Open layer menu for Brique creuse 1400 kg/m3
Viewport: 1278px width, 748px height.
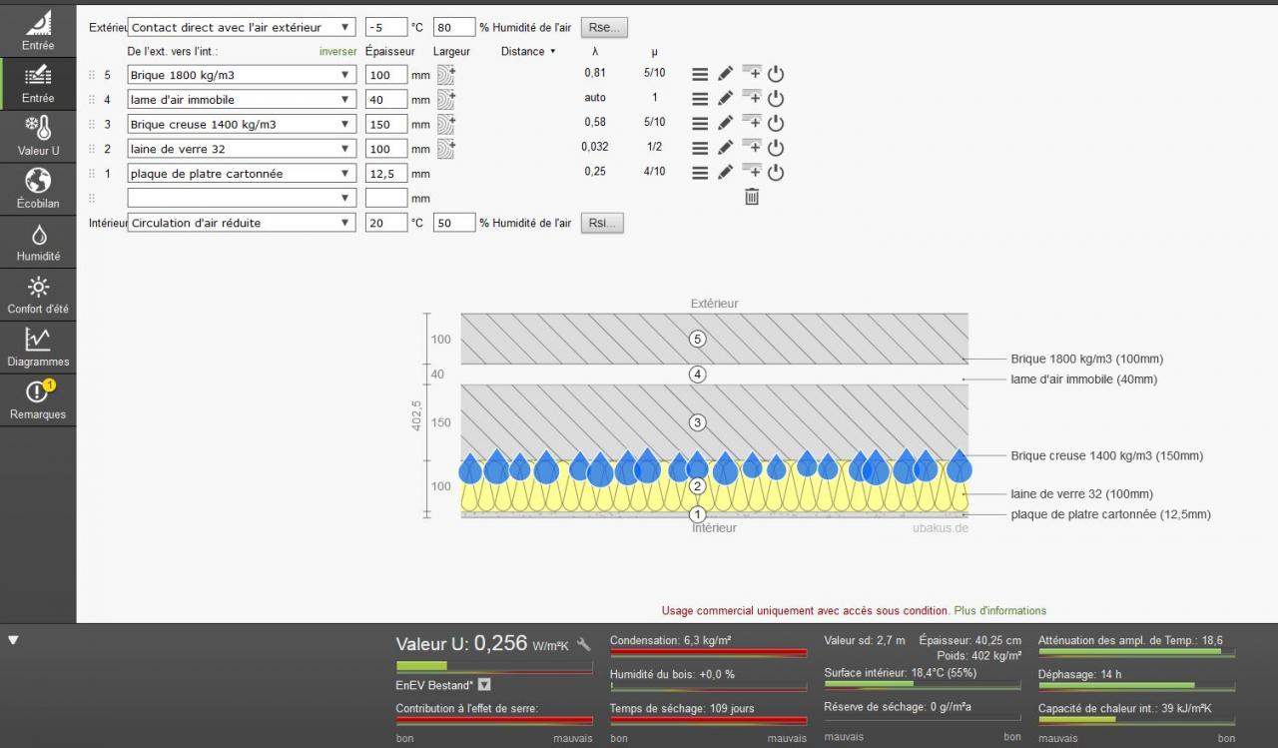(700, 123)
